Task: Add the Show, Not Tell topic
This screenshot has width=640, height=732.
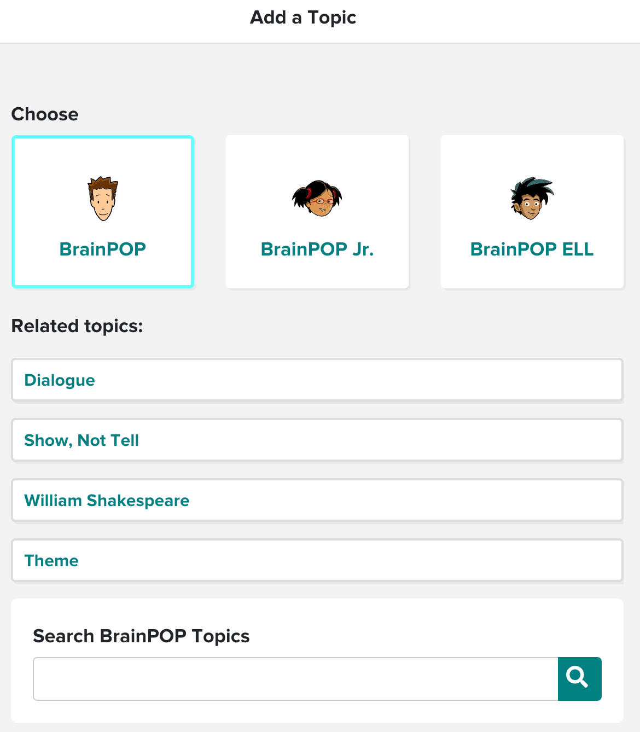Action: pos(317,440)
